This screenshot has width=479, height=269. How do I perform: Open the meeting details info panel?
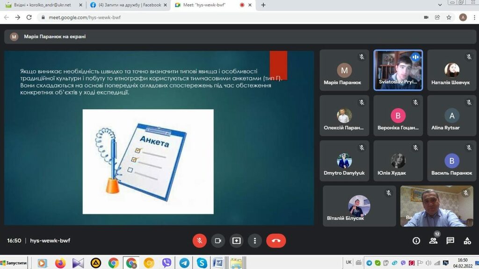416,241
